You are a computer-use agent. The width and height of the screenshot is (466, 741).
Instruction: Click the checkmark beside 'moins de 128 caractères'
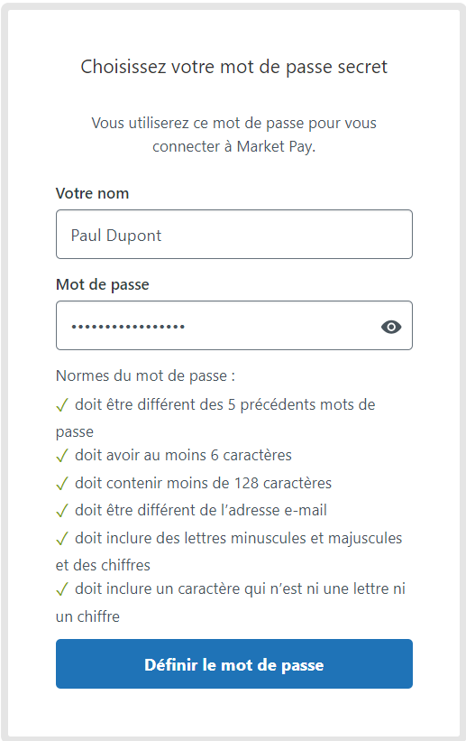[62, 484]
